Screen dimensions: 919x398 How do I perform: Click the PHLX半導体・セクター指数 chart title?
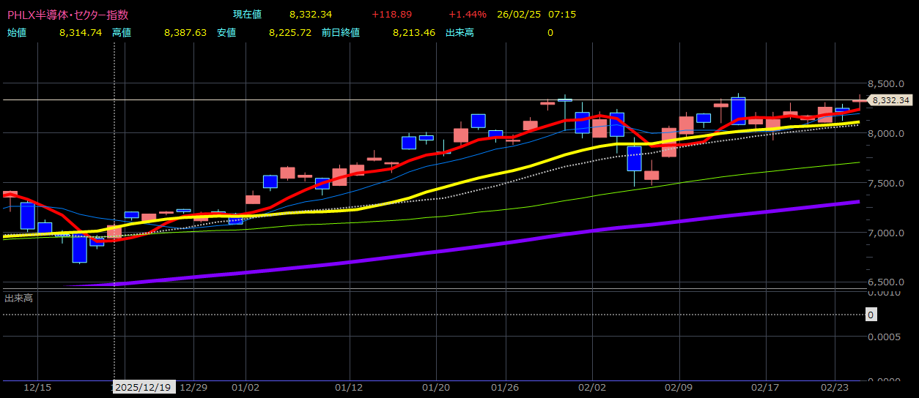(67, 15)
